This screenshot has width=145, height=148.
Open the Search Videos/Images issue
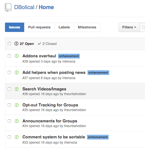coord(44,89)
